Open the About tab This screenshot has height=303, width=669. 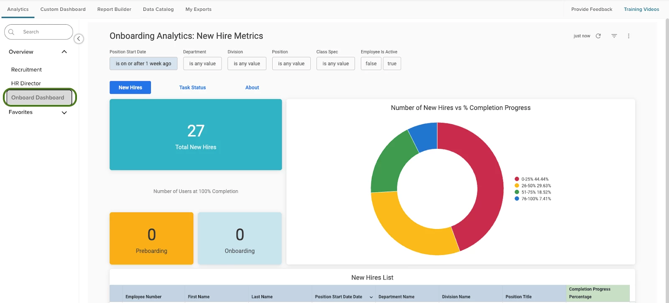252,87
